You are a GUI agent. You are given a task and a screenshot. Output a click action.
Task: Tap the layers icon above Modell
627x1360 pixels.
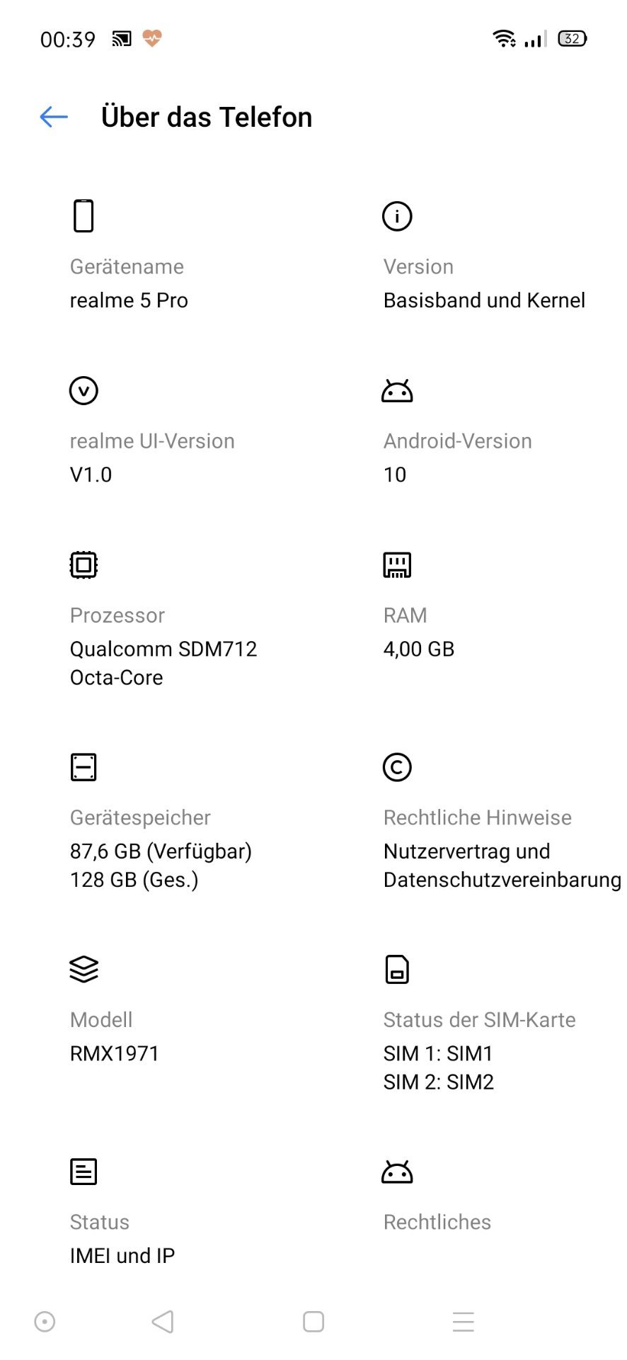coord(84,969)
